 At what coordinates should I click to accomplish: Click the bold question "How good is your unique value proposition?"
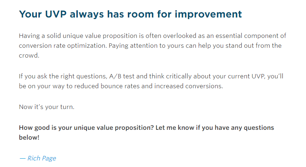coord(86,128)
